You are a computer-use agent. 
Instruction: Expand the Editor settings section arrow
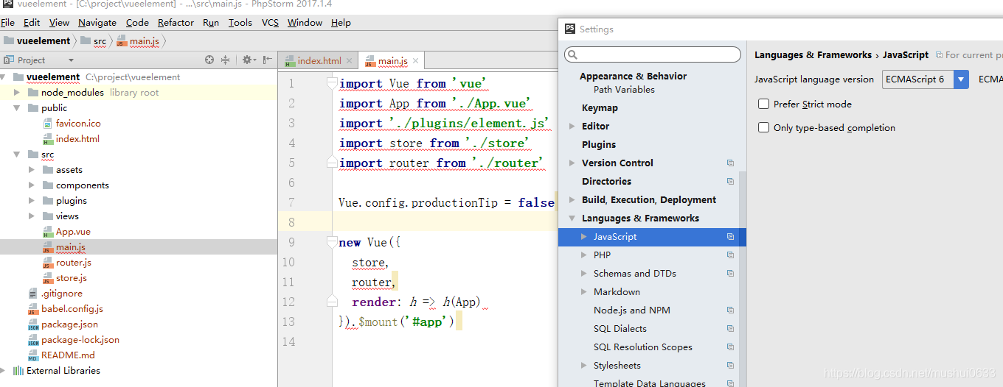click(572, 127)
